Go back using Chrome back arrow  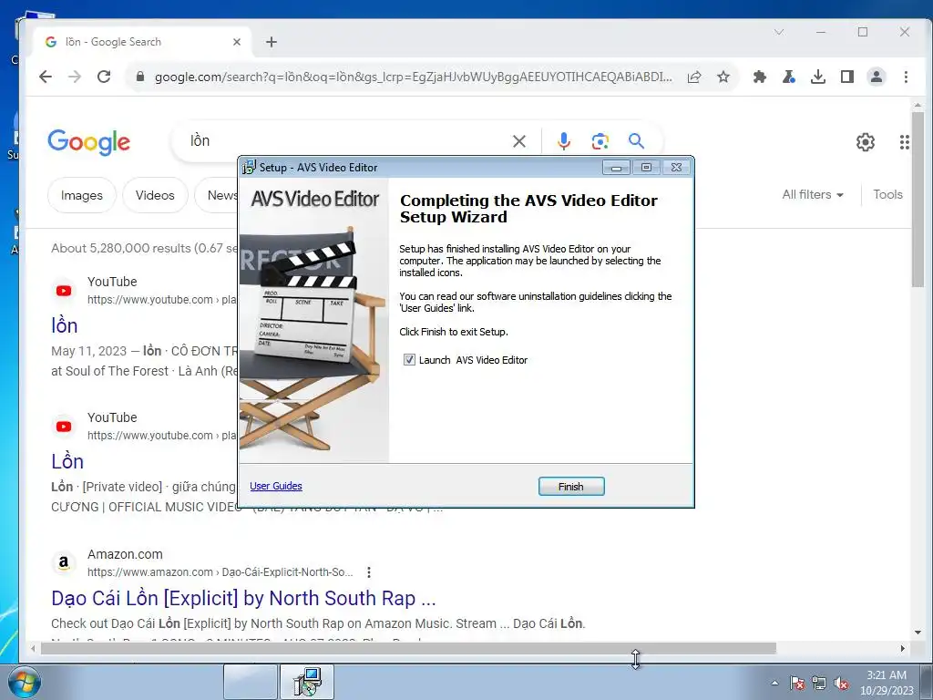coord(46,77)
